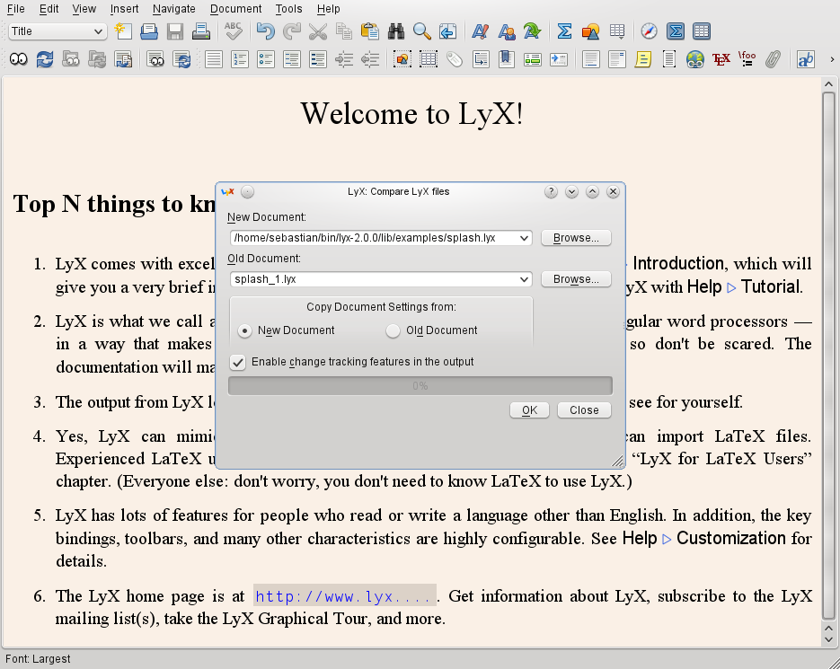Click the TeX code insert icon
Viewport: 840px width, 669px height.
coord(720,59)
